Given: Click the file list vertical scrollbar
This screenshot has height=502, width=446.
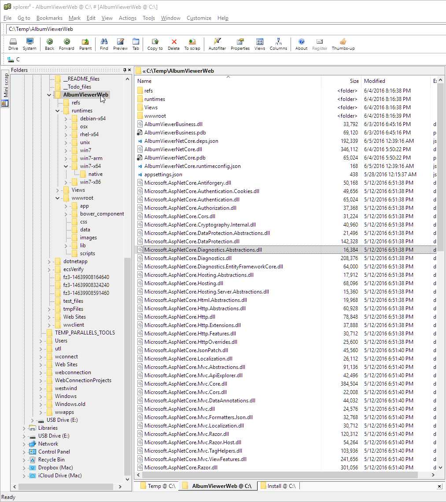Looking at the screenshot, I should (x=441, y=167).
